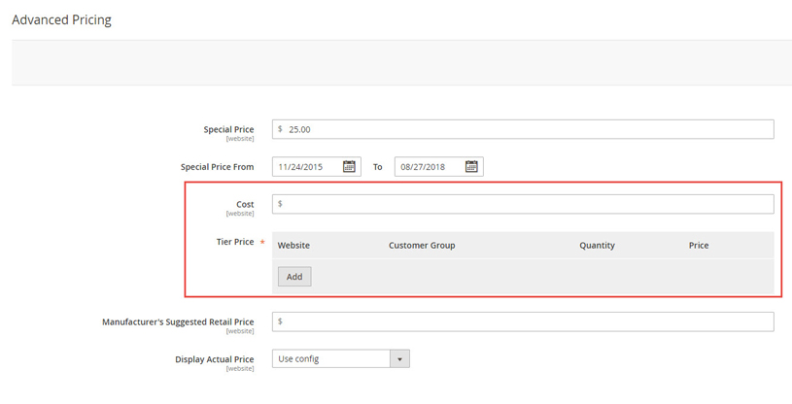This screenshot has height=404, width=792.
Task: Add a new Tier Price row
Action: pos(294,277)
